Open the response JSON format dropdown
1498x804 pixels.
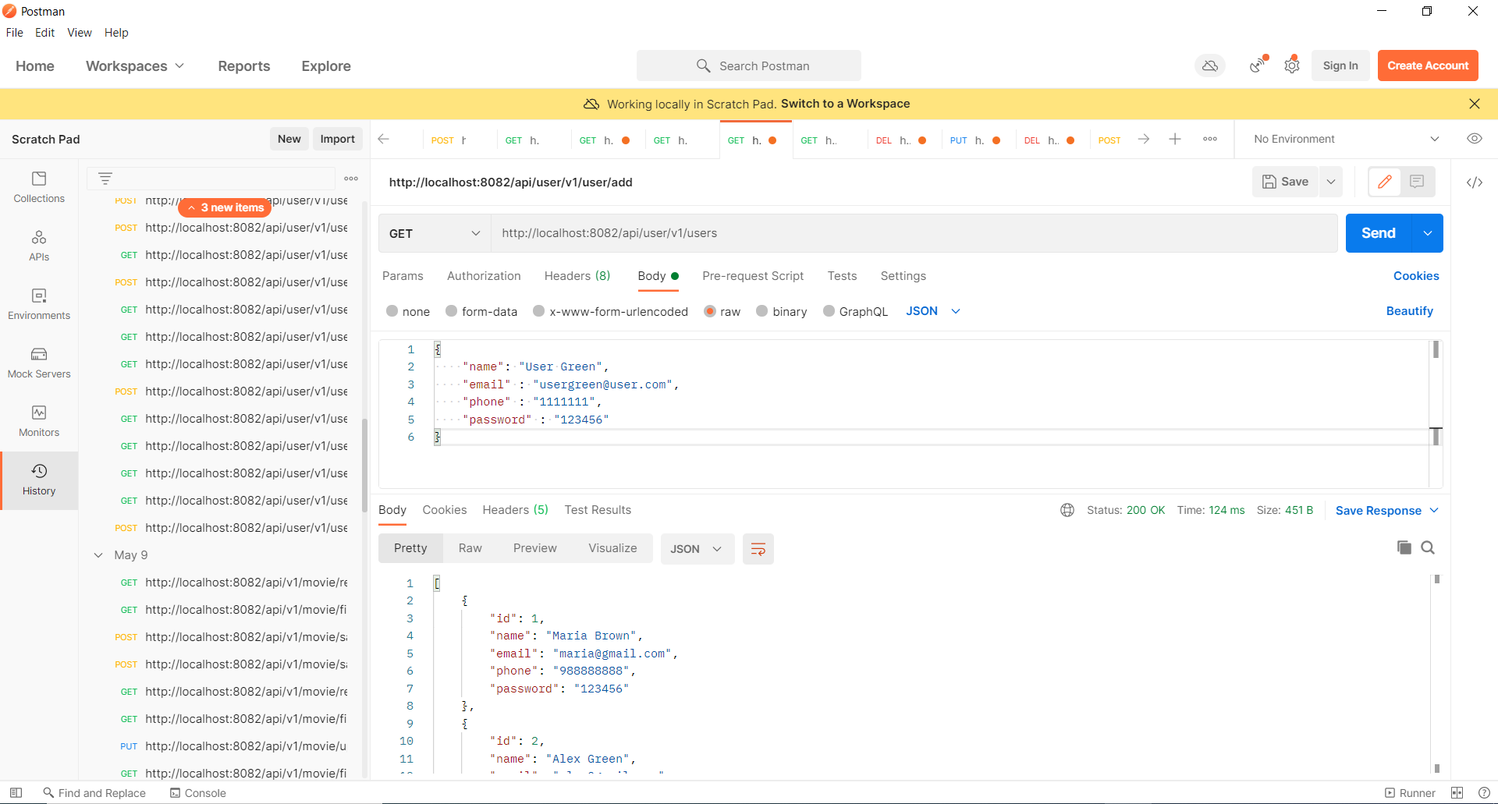coord(697,549)
